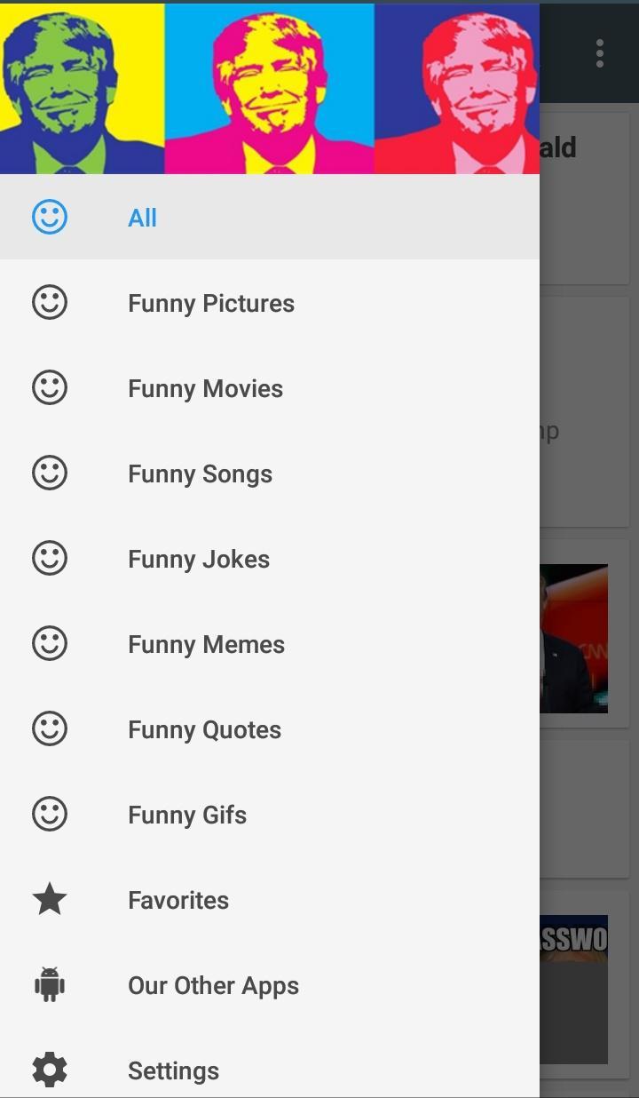Open Our Other Apps
The image size is (639, 1098).
pos(270,984)
